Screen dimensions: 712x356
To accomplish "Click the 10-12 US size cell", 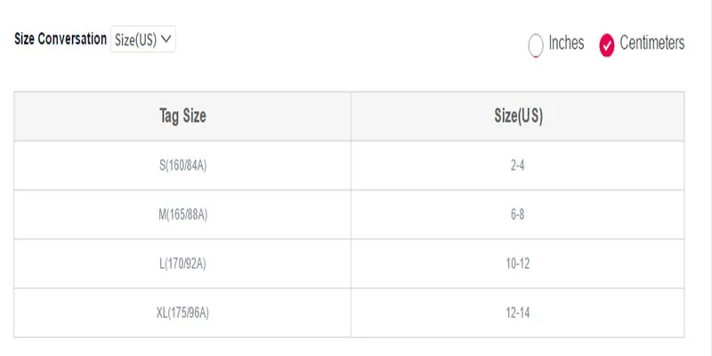I will click(x=518, y=263).
